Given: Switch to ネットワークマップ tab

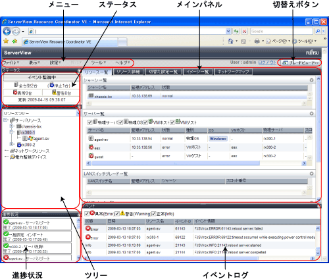Looking at the screenshot, I should click(233, 72).
